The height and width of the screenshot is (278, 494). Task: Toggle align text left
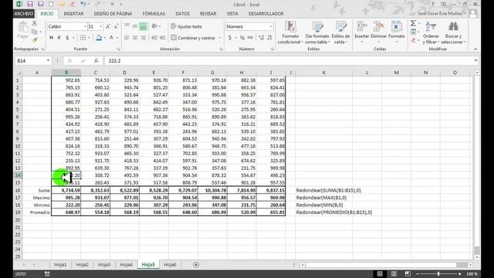point(127,38)
